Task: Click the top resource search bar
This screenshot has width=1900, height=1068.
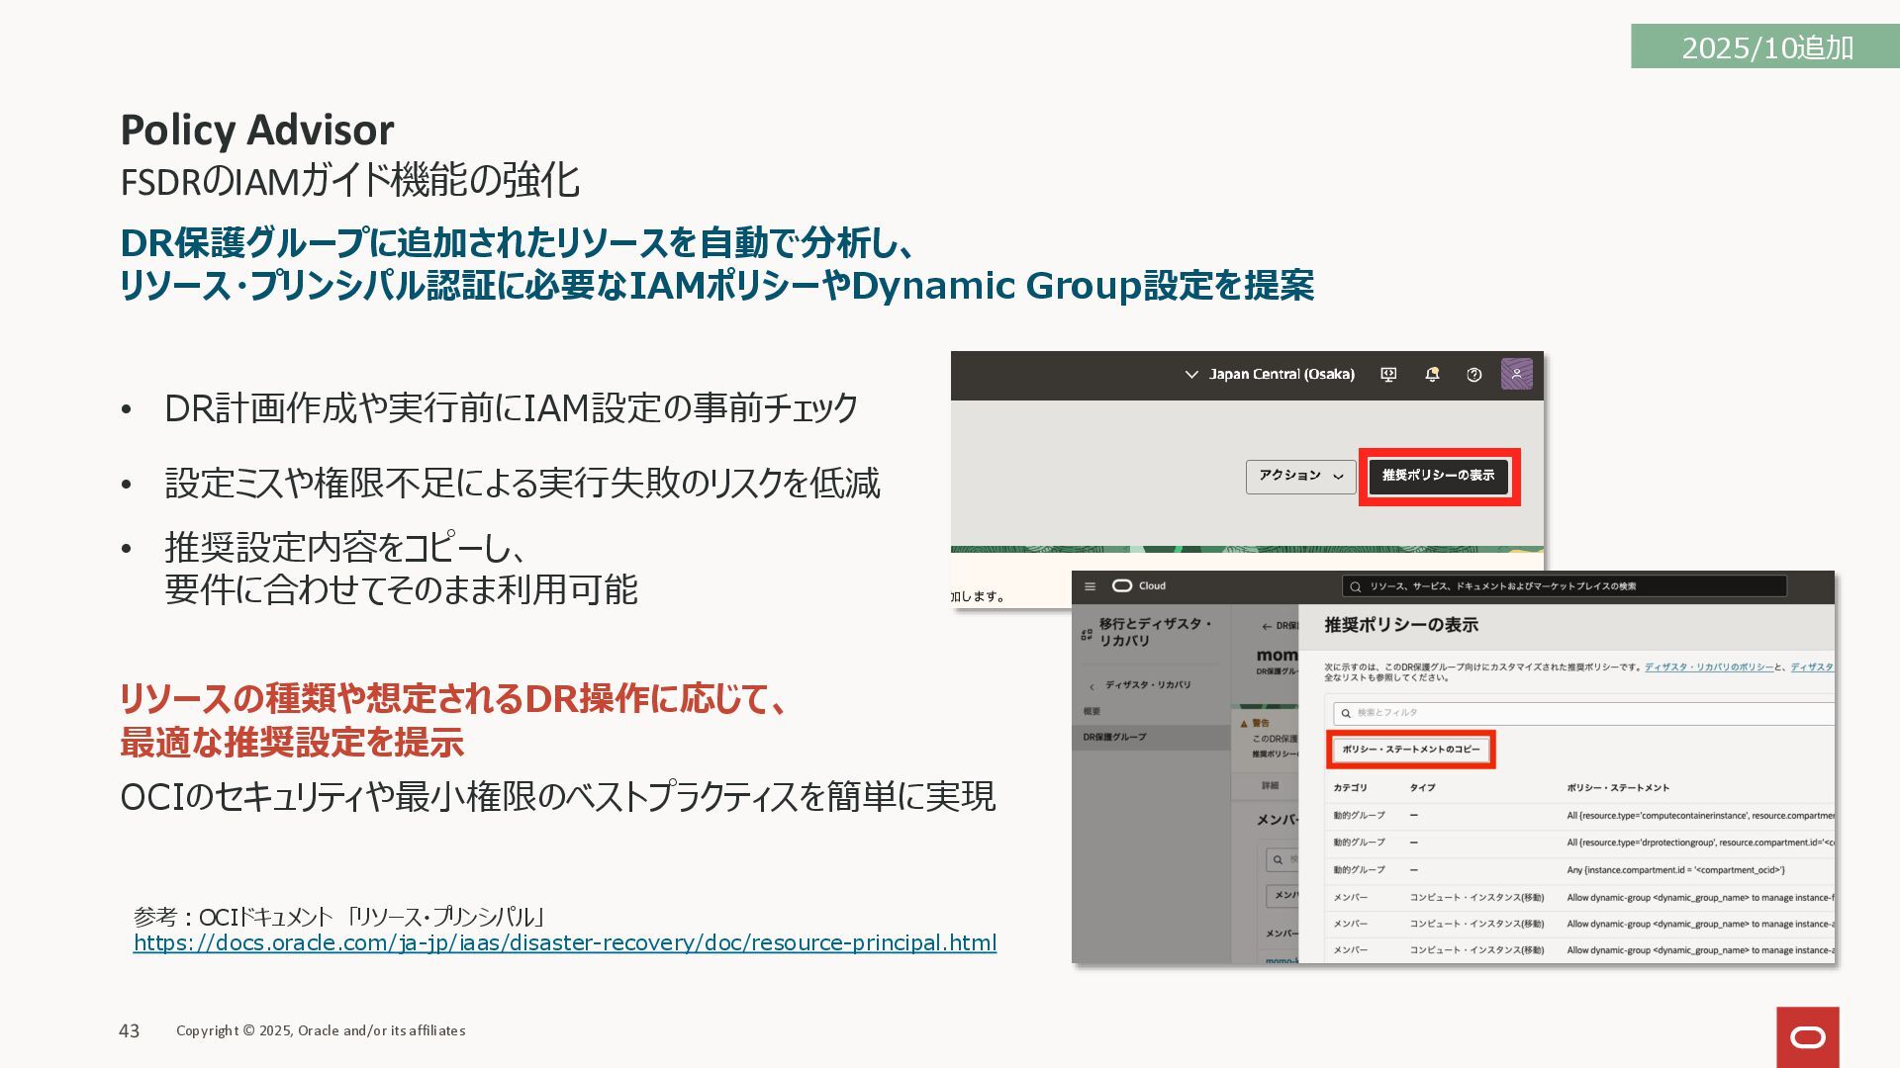Action: (x=1564, y=586)
